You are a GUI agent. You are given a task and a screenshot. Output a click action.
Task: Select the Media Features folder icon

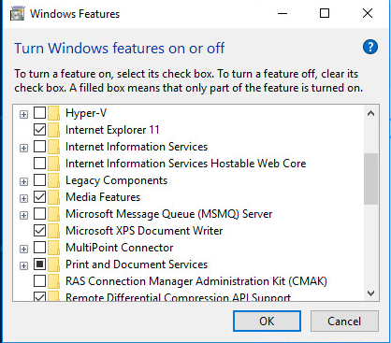[x=53, y=197]
